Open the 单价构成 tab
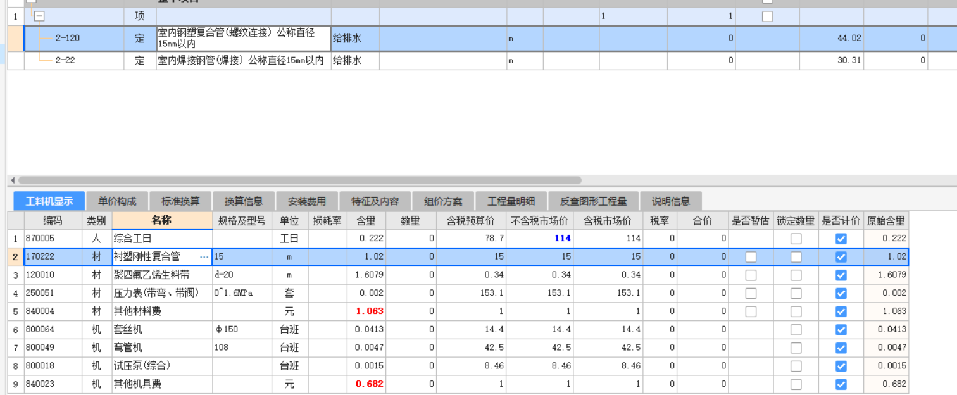This screenshot has height=395, width=957. click(117, 201)
